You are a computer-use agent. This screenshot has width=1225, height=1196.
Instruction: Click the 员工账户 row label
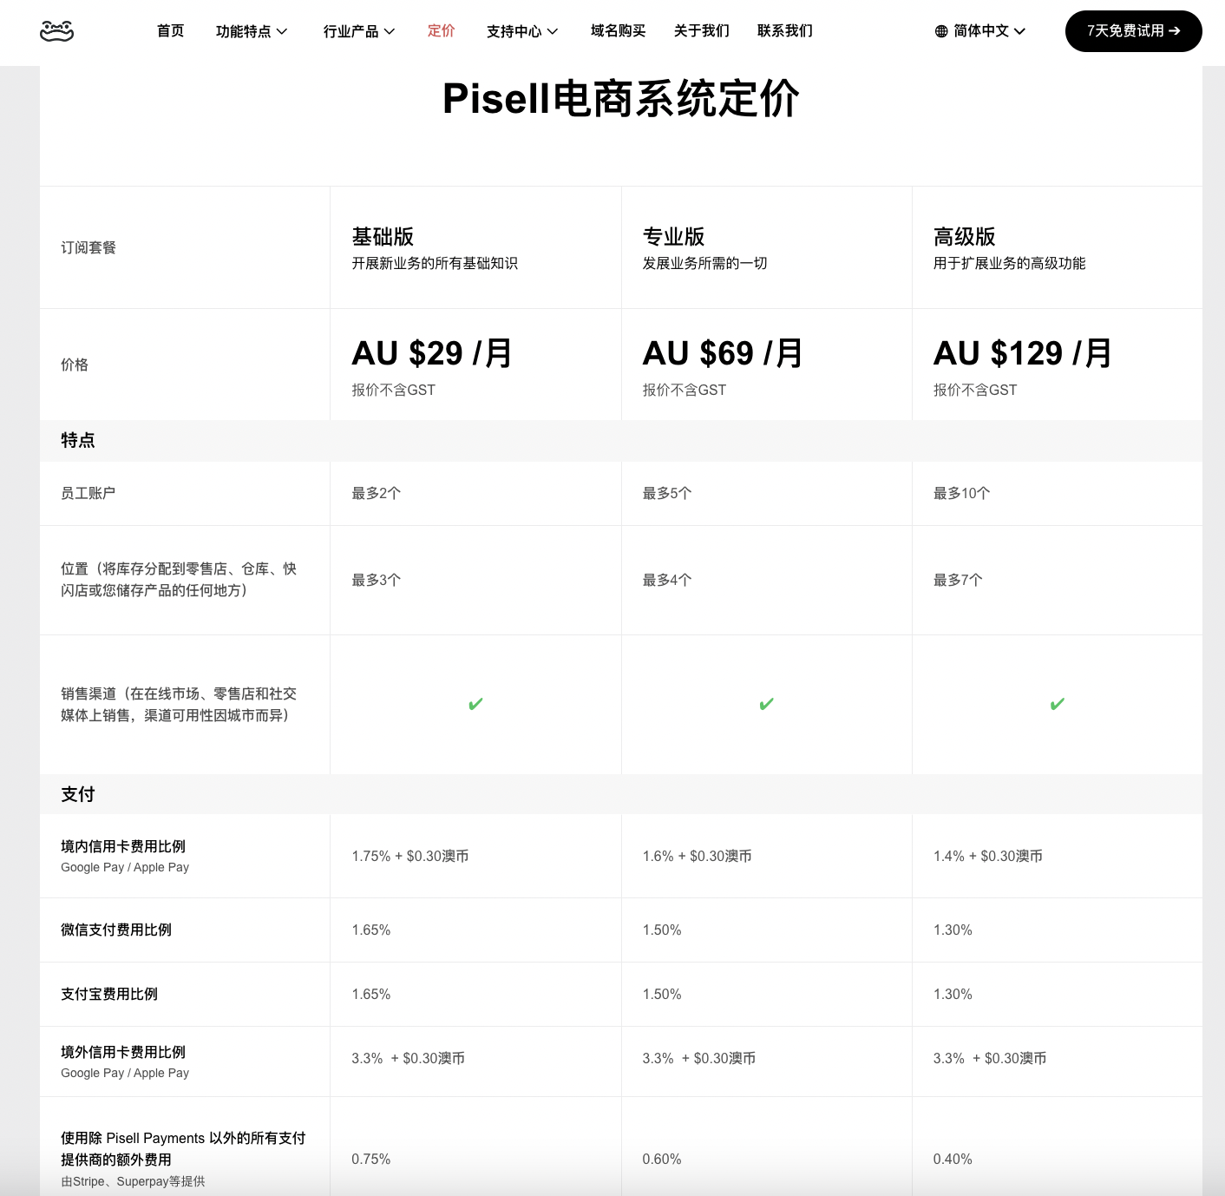[x=88, y=493]
